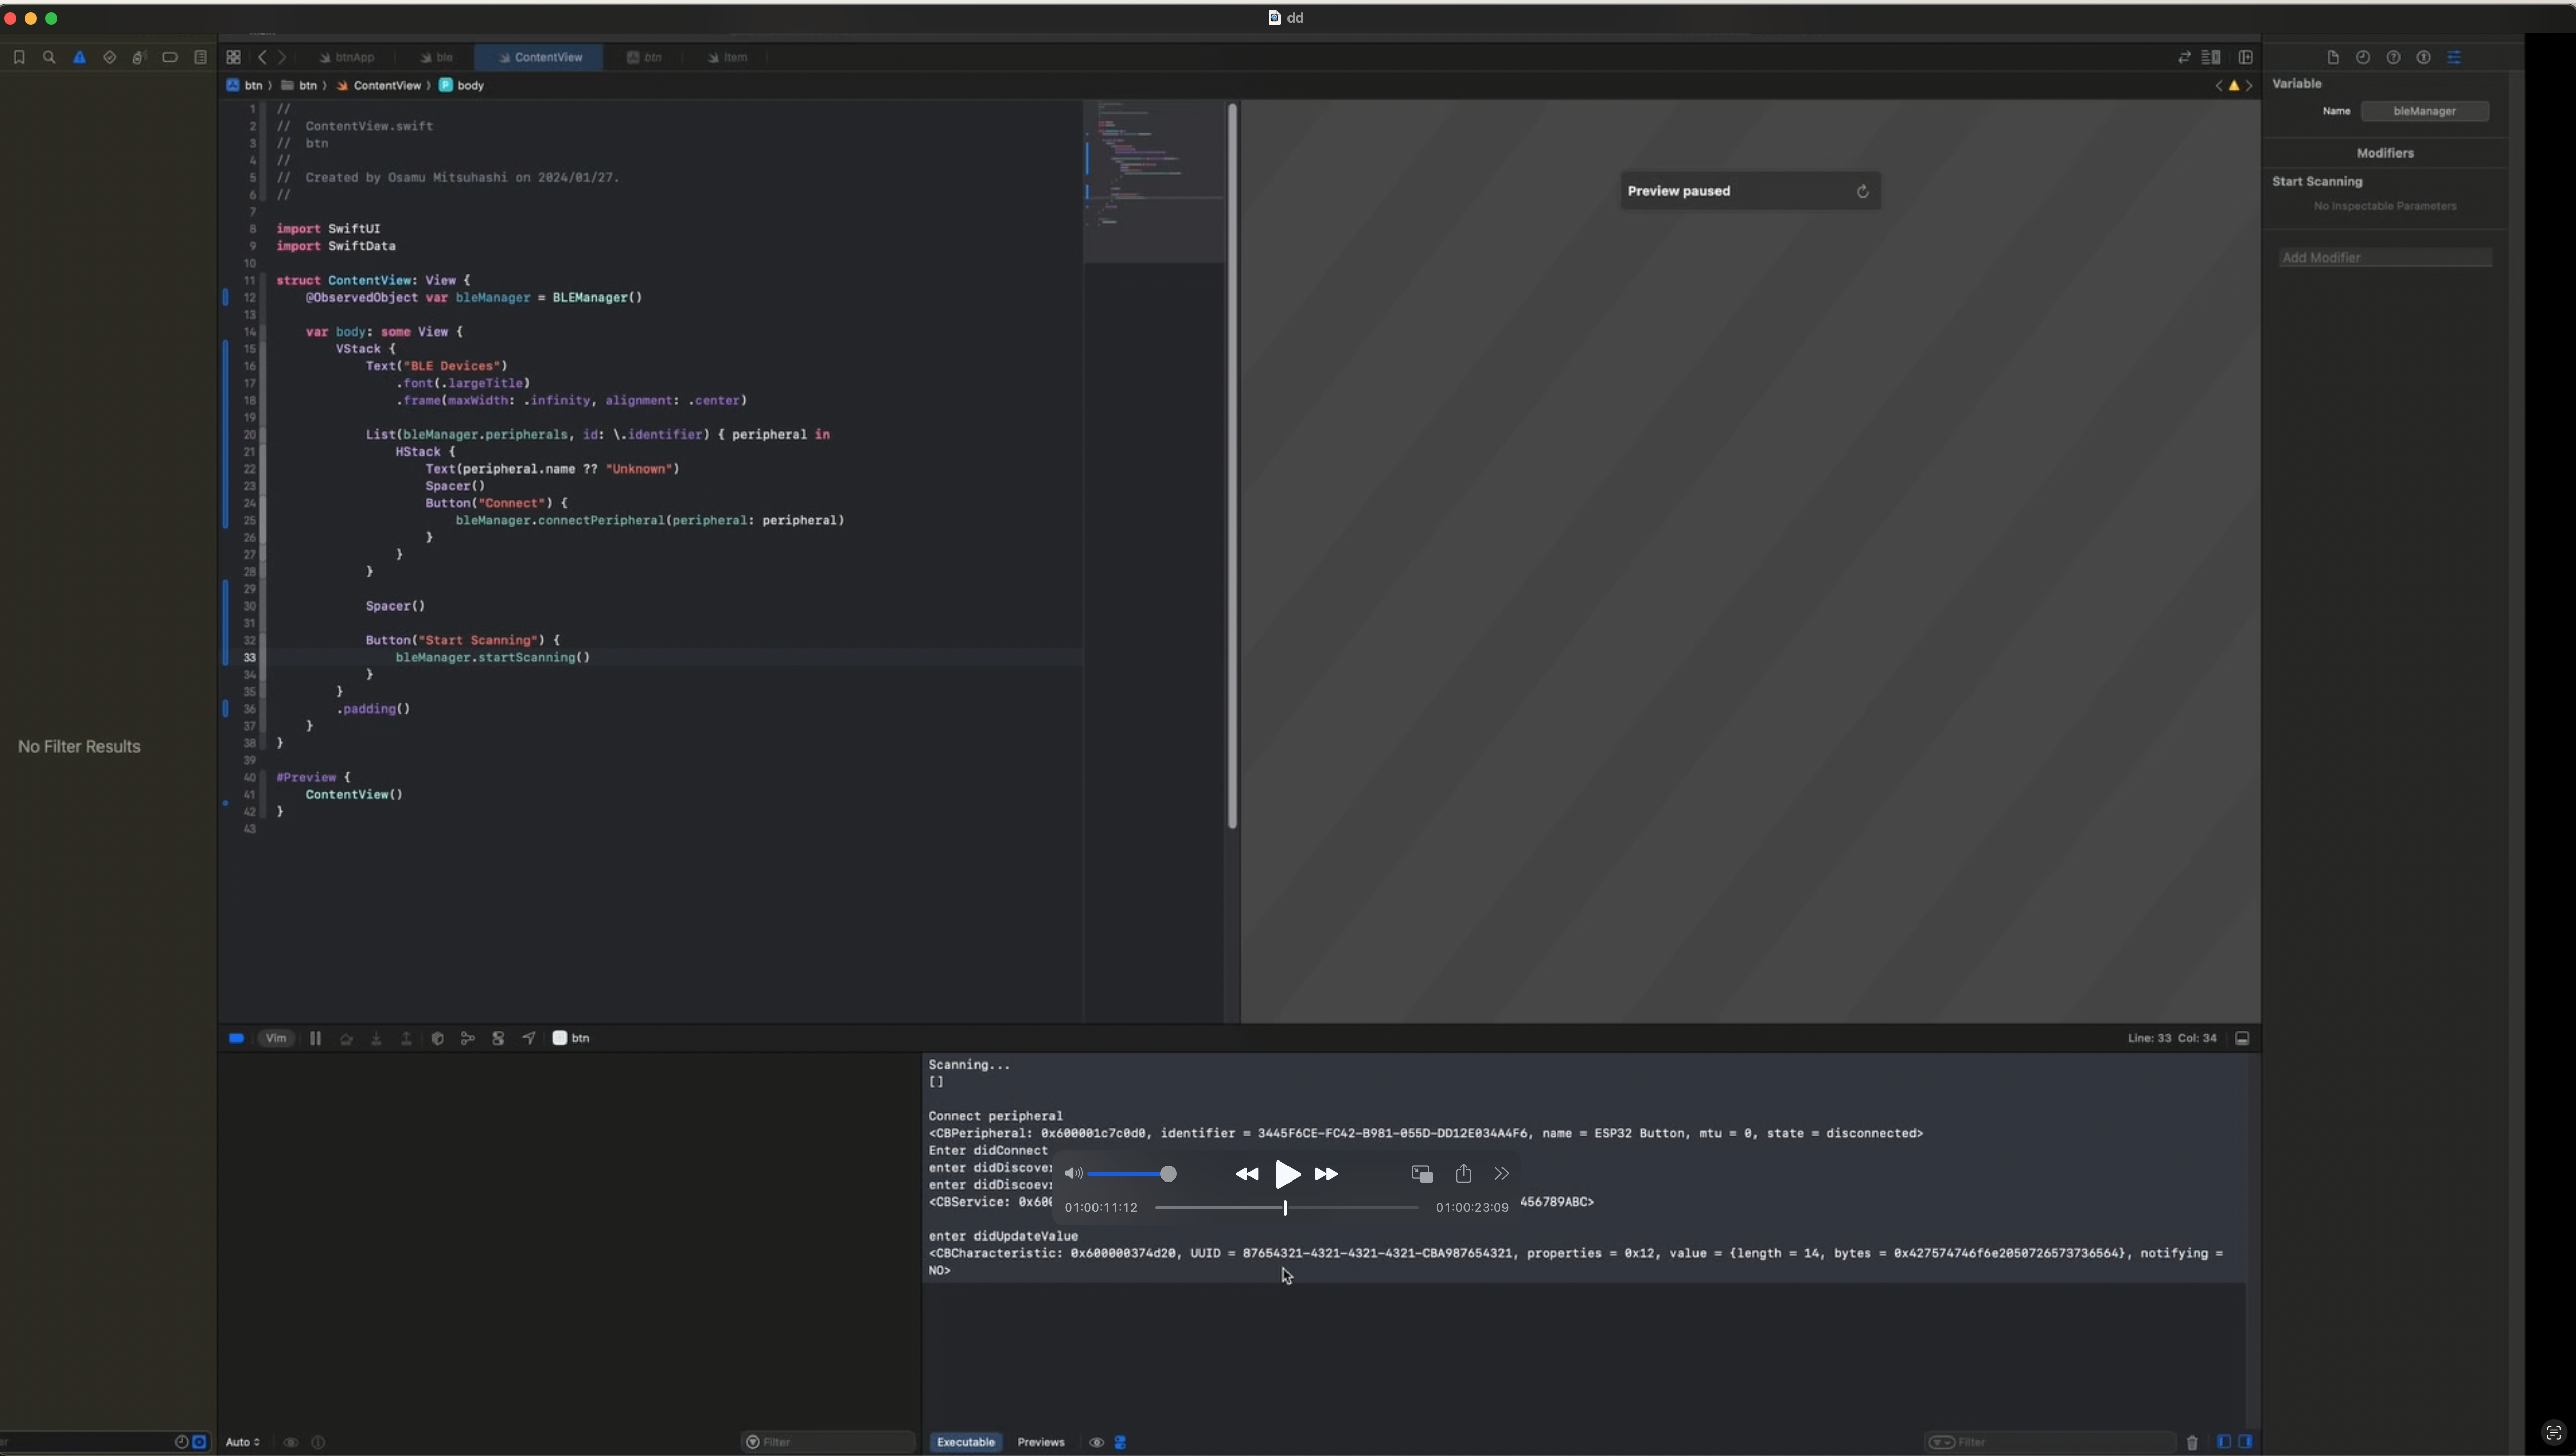2576x1456 pixels.
Task: Open the issue navigator warning icon
Action: click(x=80, y=57)
